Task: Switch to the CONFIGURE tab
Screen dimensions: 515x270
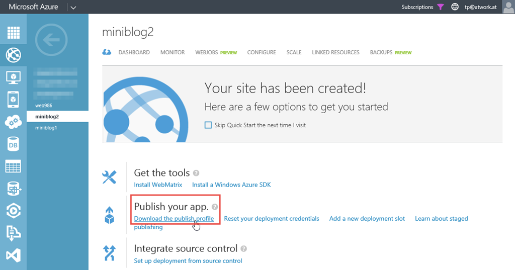Action: tap(262, 53)
